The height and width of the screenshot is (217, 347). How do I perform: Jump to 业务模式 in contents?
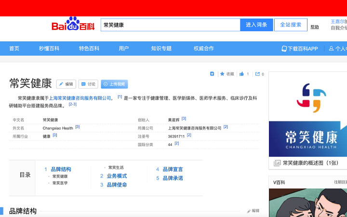(117, 176)
